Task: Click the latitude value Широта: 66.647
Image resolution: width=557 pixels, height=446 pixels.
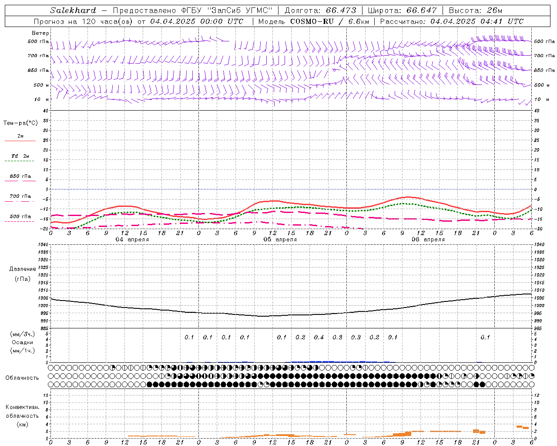Action: [x=402, y=10]
